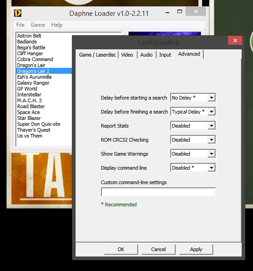253x271 pixels.
Task: Click the Apply button
Action: pos(196,249)
